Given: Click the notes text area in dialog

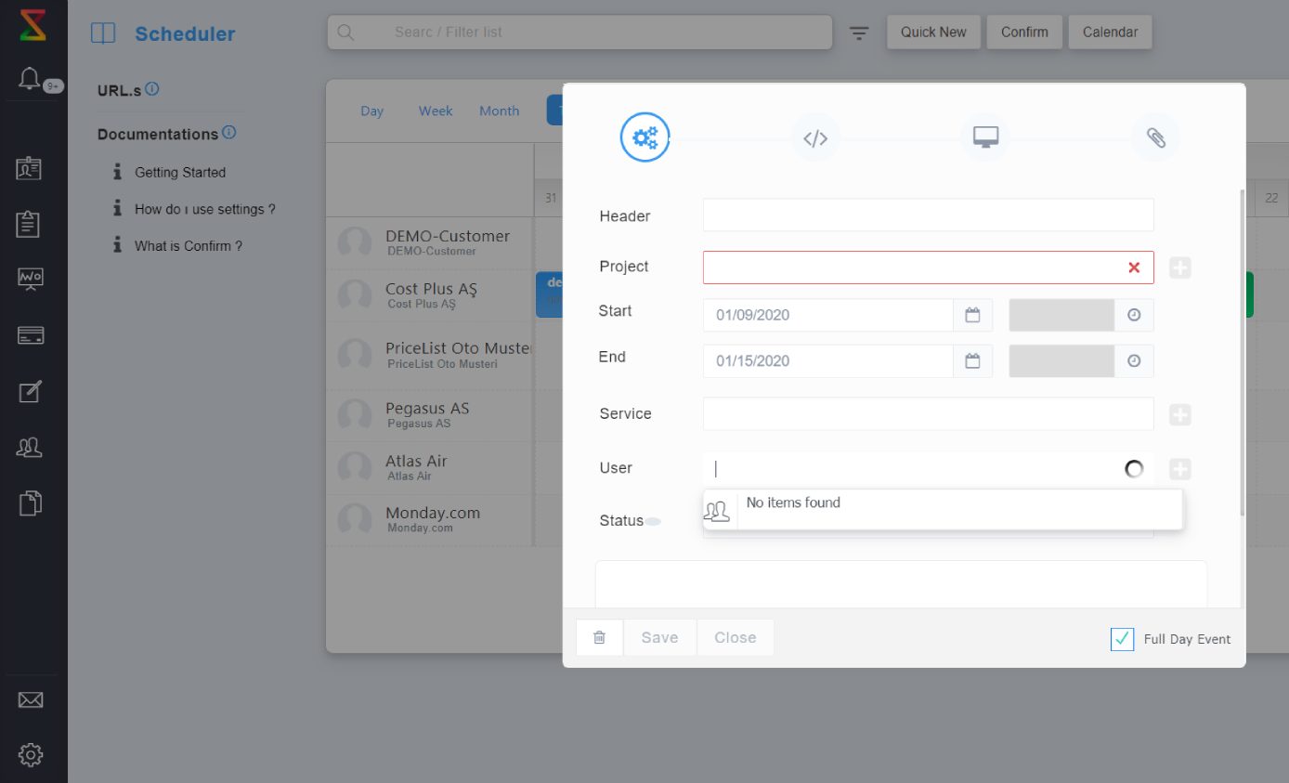Looking at the screenshot, I should coord(901,584).
